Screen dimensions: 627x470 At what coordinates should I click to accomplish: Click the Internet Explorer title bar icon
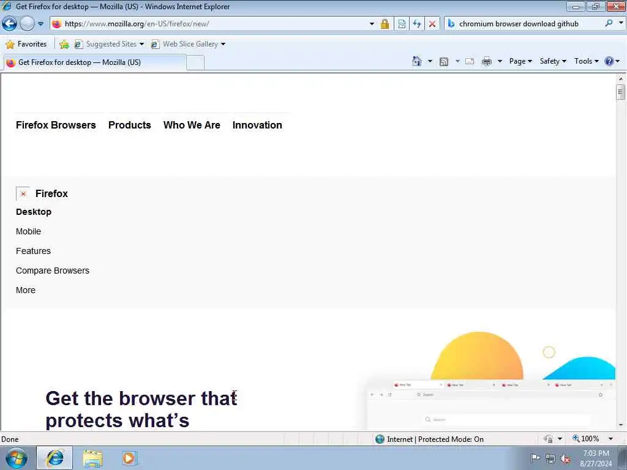tap(7, 6)
